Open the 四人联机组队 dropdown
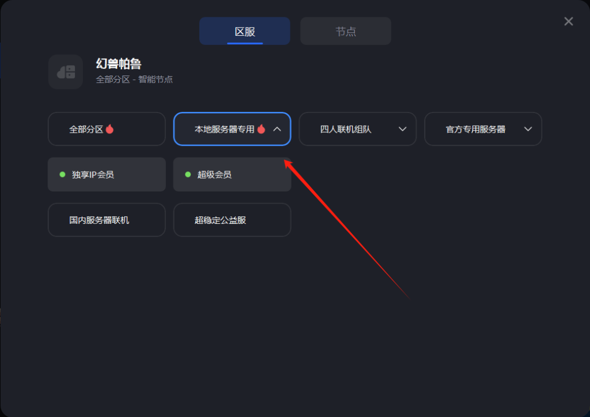This screenshot has width=590, height=417. coord(357,129)
